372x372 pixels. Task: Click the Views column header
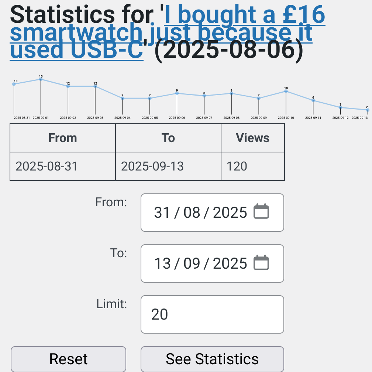253,138
